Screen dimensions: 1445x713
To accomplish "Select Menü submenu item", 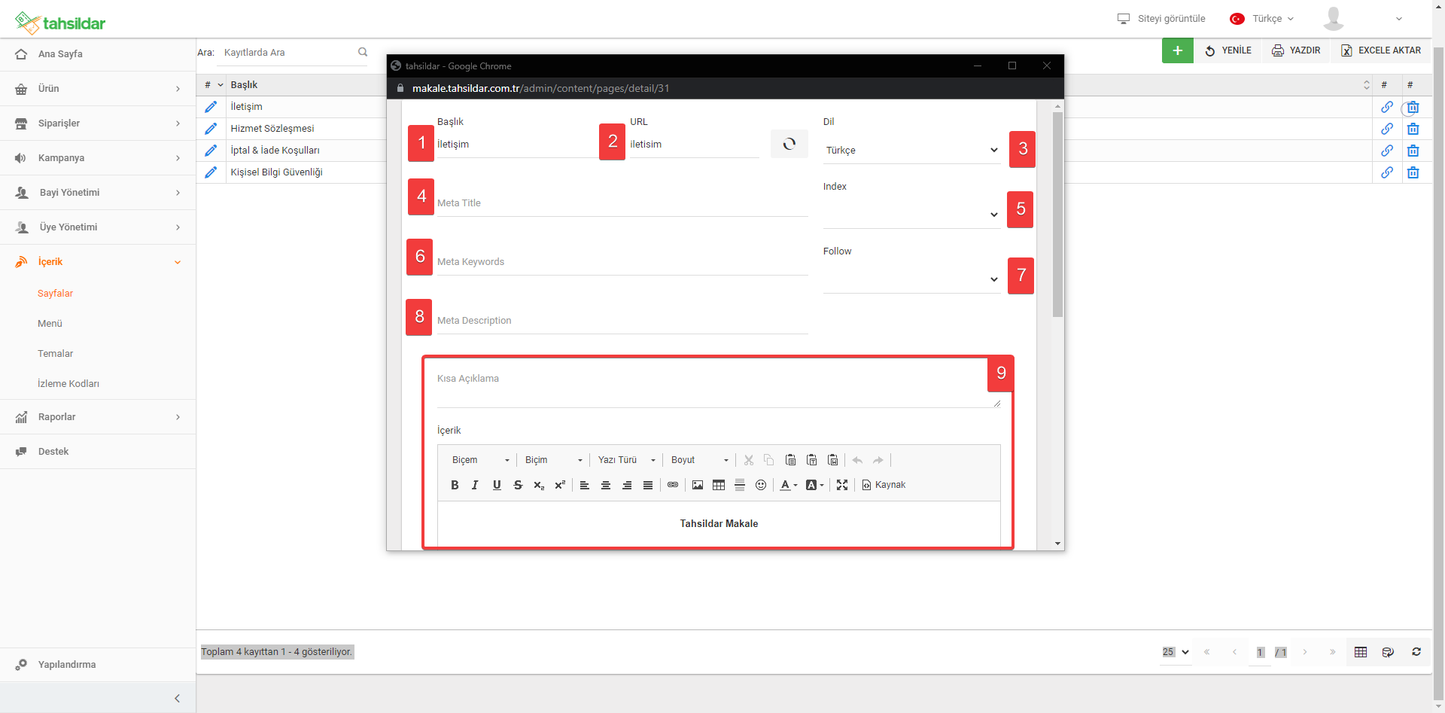I will point(50,324).
